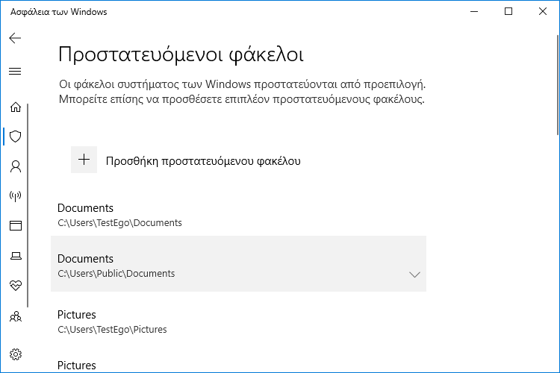The height and width of the screenshot is (373, 560).
Task: Maximize the Windows Security window
Action: coord(508,11)
